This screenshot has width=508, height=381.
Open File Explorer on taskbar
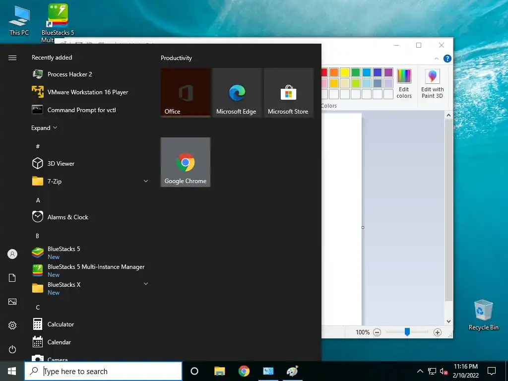coord(220,371)
